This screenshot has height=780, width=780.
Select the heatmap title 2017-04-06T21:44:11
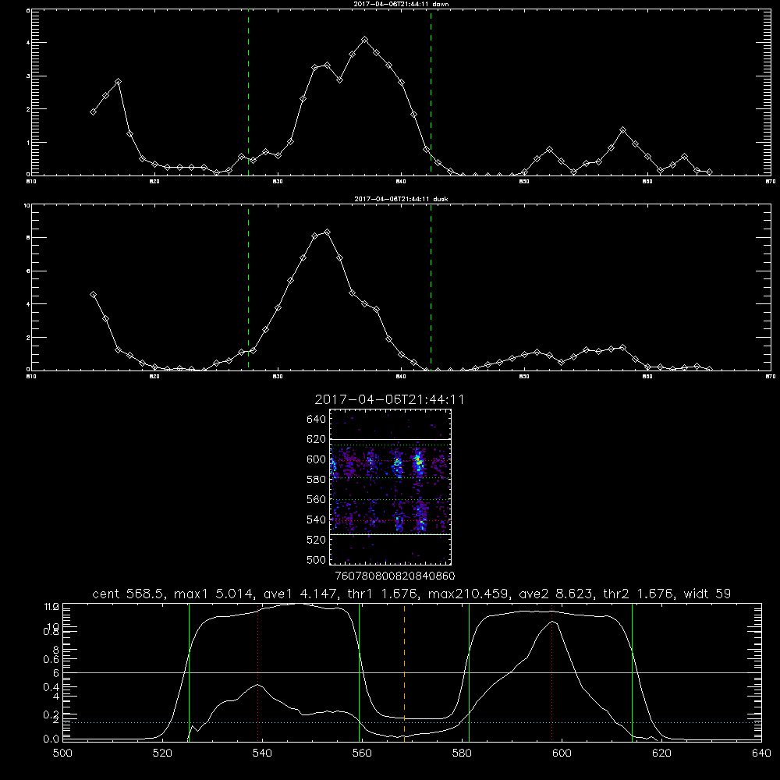point(389,399)
